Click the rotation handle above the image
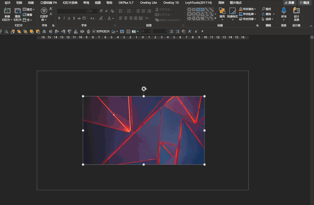This screenshot has width=314, height=205. [144, 89]
